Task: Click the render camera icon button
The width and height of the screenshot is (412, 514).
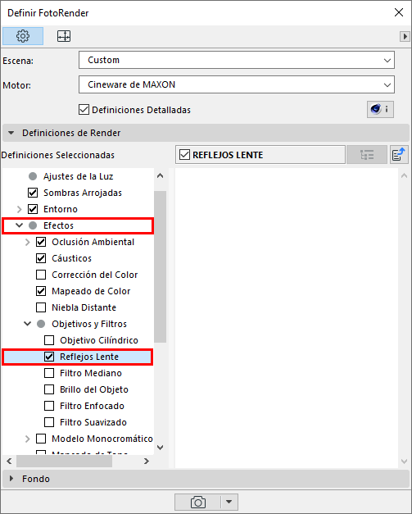Action: pos(198,502)
